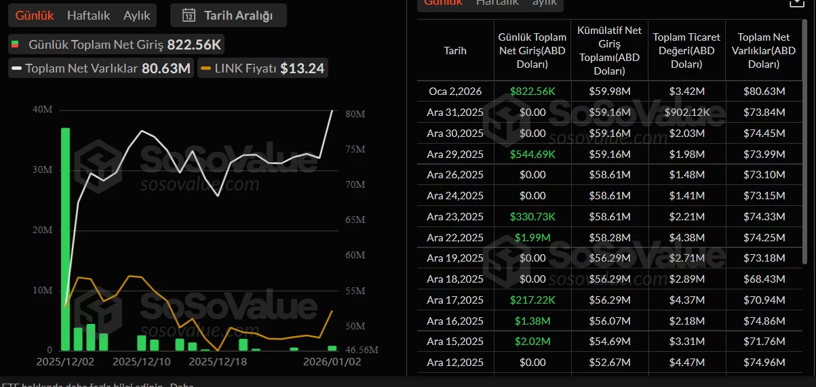
Task: Click Toplam Ticaret Değeri column header
Action: [686, 51]
